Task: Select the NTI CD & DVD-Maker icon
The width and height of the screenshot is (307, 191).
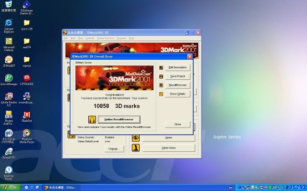Action: click(9, 136)
